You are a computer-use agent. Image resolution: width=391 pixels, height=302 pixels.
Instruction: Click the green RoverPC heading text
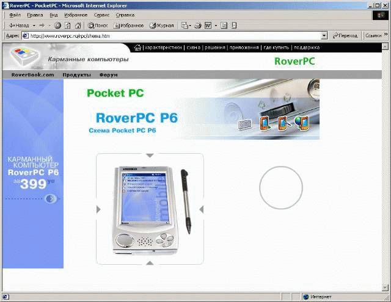294,61
